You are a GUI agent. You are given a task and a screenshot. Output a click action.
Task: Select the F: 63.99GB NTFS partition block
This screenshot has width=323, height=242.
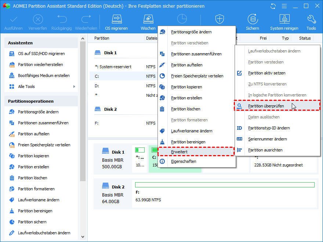(225, 194)
